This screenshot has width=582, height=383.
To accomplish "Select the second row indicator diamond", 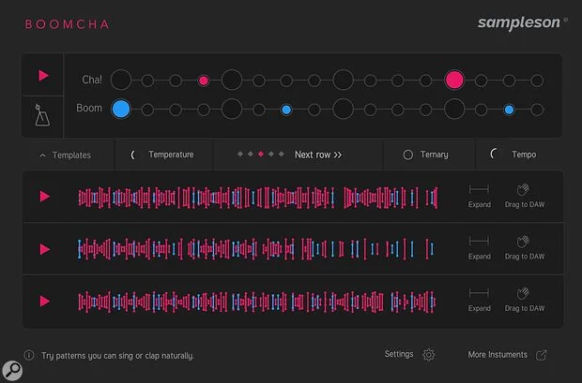I will (251, 154).
